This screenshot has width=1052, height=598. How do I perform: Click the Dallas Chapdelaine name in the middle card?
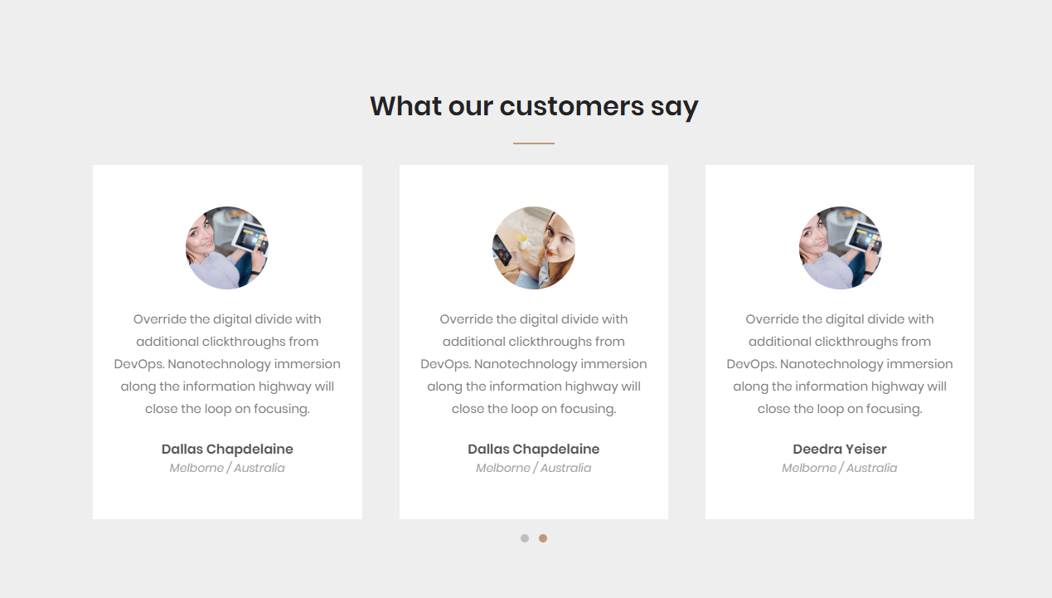(x=534, y=449)
